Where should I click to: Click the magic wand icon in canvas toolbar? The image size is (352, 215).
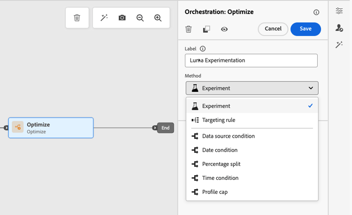(x=104, y=18)
